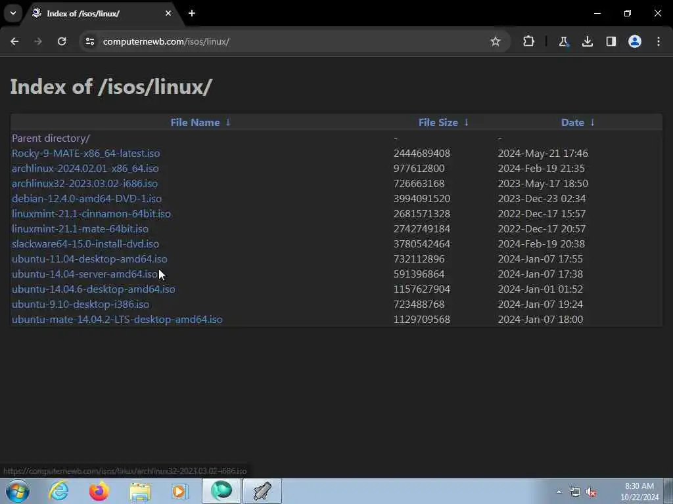This screenshot has width=673, height=504.
Task: Download debian-12.4.0-amd64-DVD-1.iso
Action: [87, 198]
